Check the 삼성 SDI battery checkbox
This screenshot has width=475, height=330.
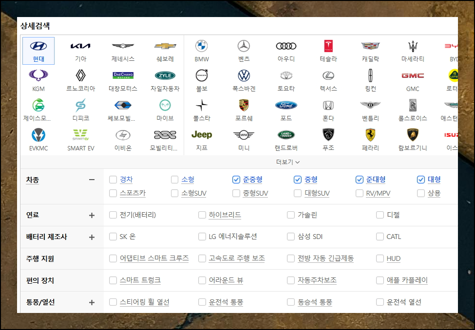[291, 237]
